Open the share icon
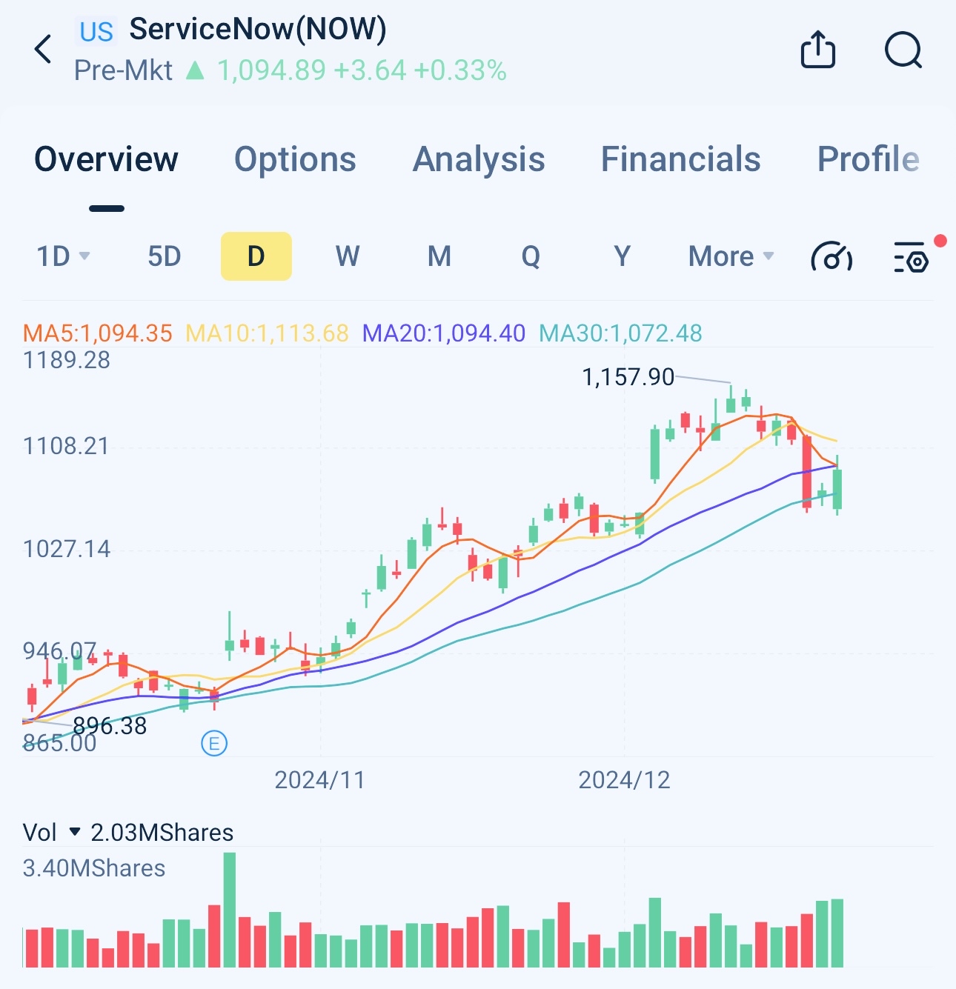 (x=818, y=50)
